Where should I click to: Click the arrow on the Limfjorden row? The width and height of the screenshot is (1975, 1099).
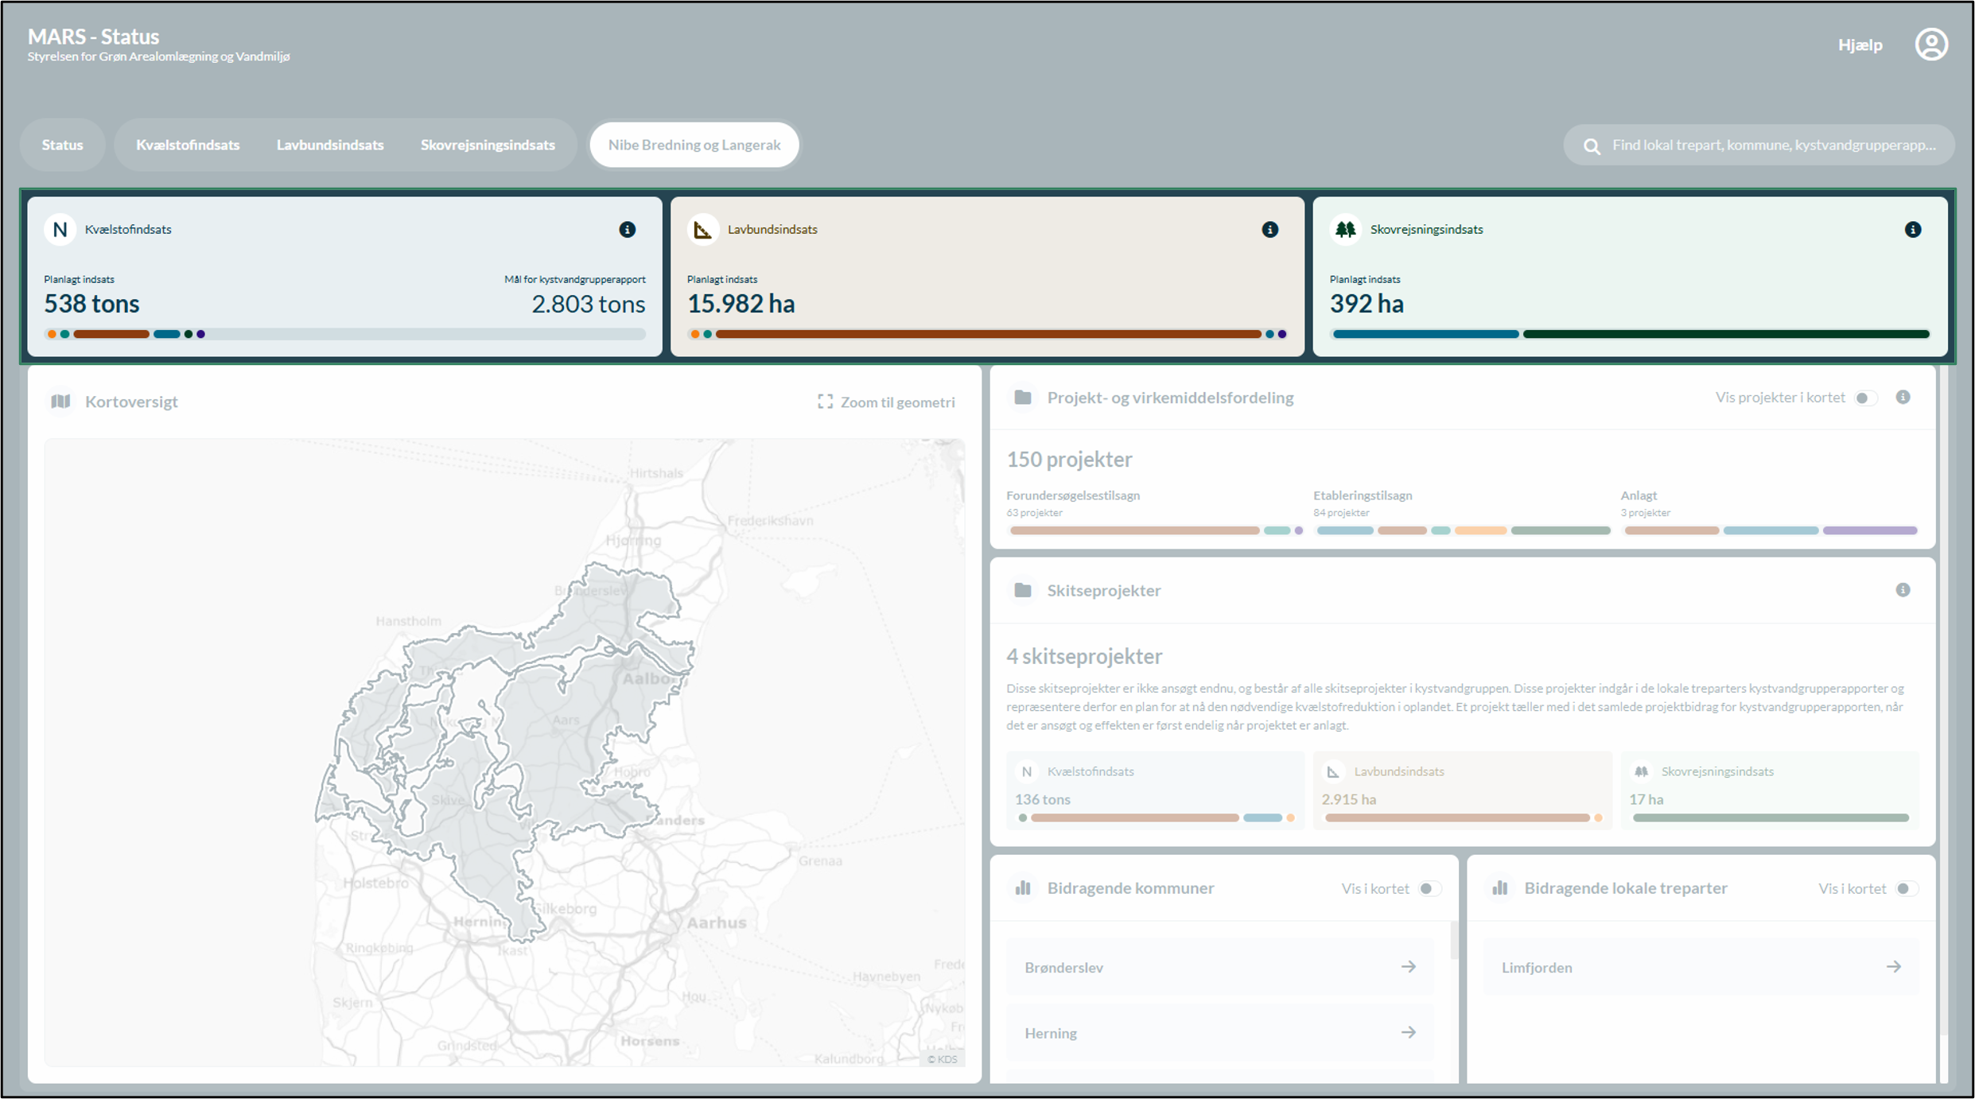[1893, 967]
